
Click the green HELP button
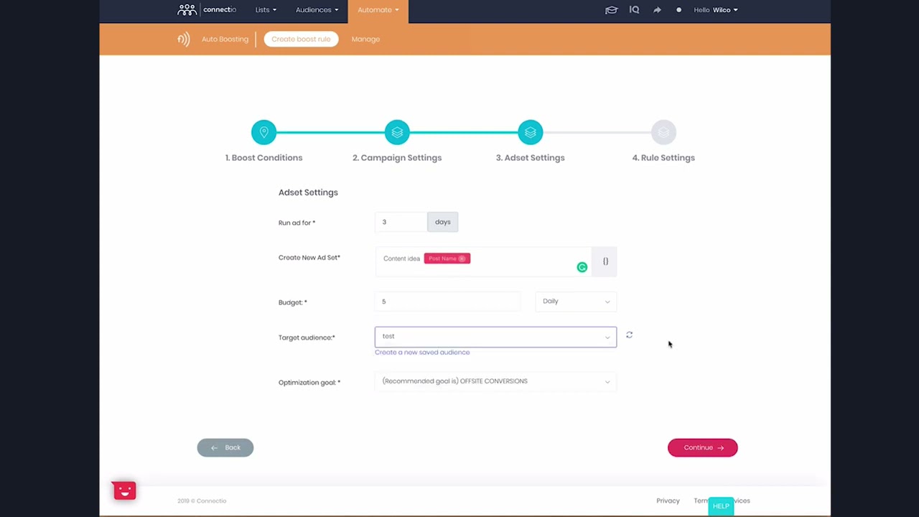(721, 506)
